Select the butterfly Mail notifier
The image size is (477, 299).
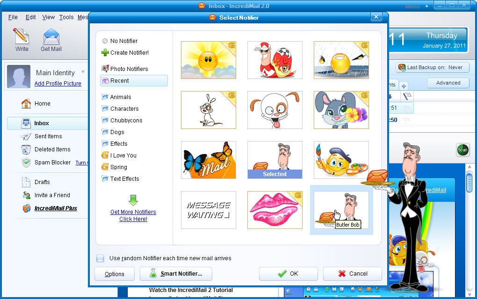209,160
